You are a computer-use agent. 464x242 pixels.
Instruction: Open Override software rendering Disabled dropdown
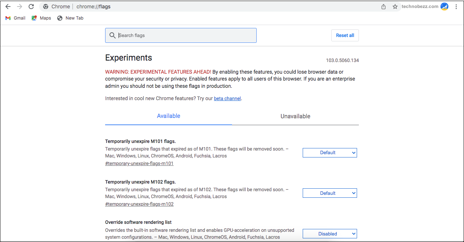point(330,234)
